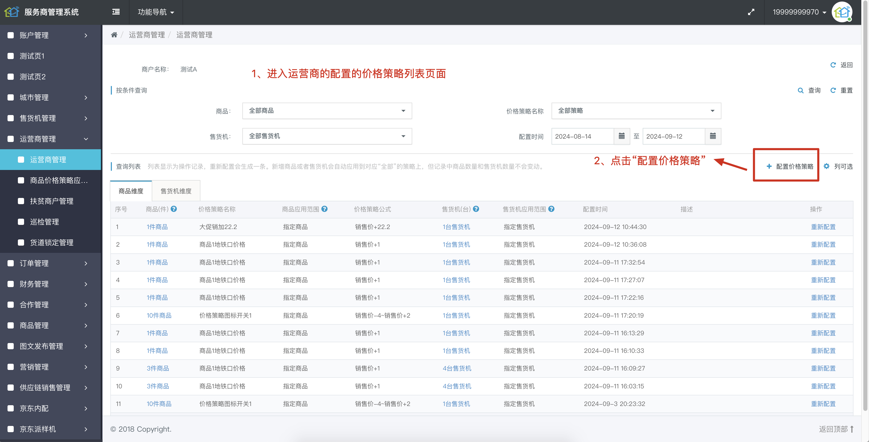This screenshot has height=442, width=869.
Task: Select the 测试页2 sidebar item
Action: pos(50,77)
